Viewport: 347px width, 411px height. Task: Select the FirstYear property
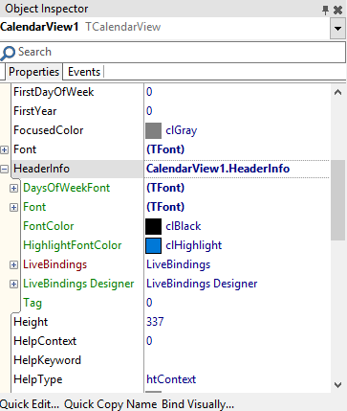35,111
